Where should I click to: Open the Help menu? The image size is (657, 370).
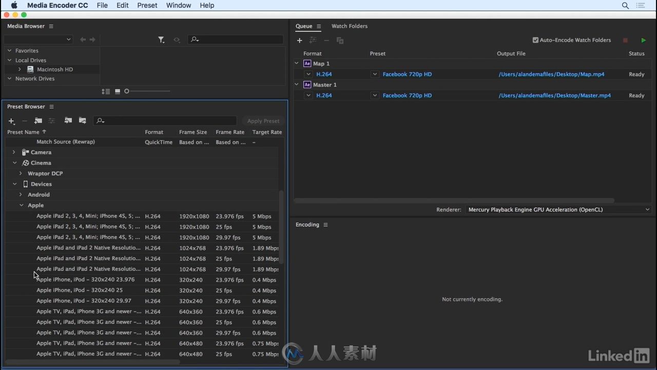click(207, 5)
